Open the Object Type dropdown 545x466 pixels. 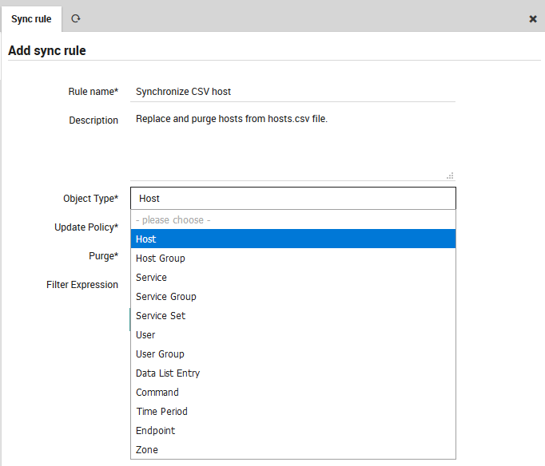click(292, 199)
